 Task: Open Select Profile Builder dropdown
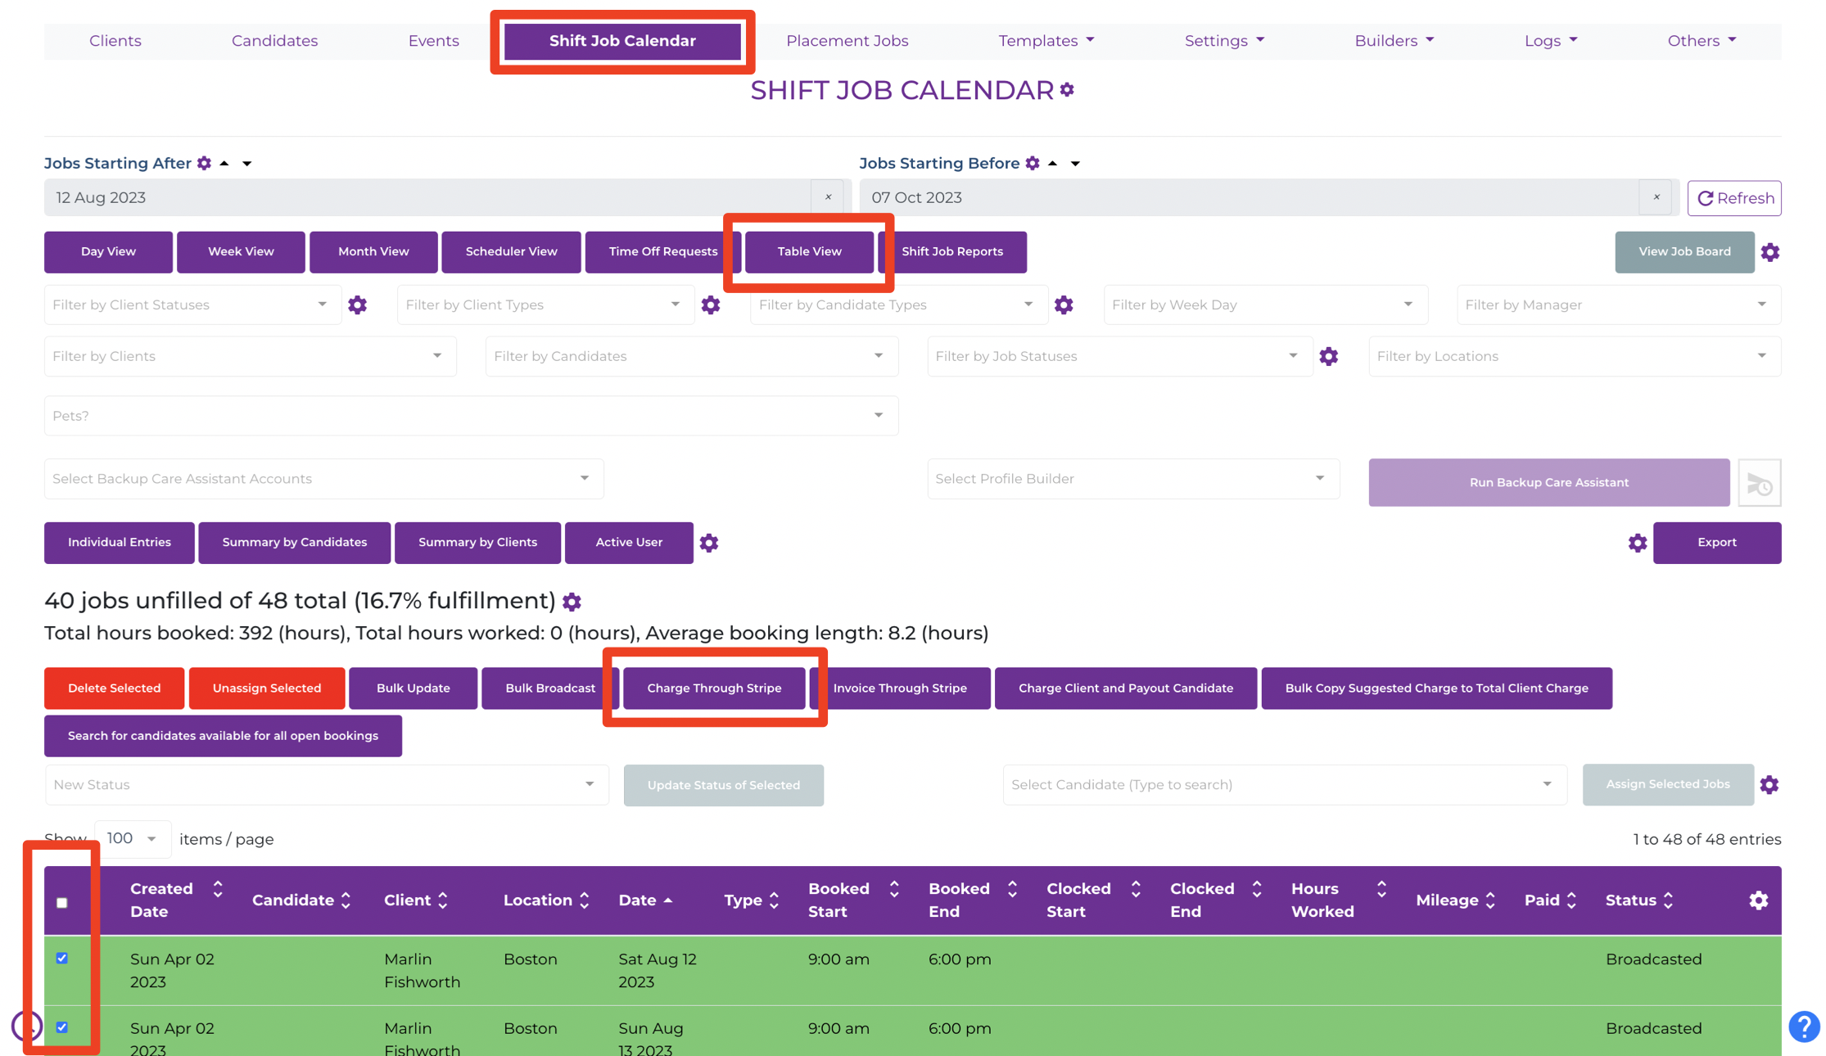(x=1132, y=479)
